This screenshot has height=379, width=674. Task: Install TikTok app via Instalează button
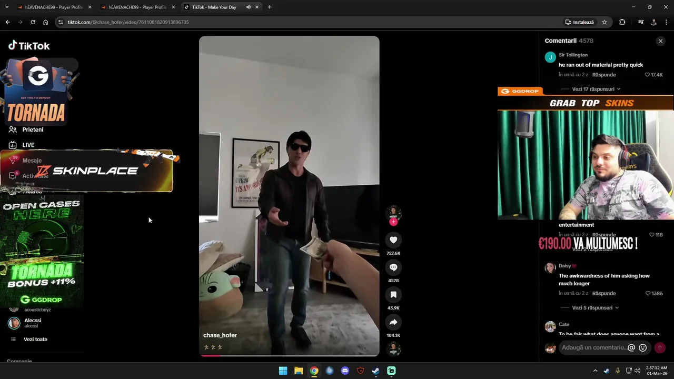point(580,22)
